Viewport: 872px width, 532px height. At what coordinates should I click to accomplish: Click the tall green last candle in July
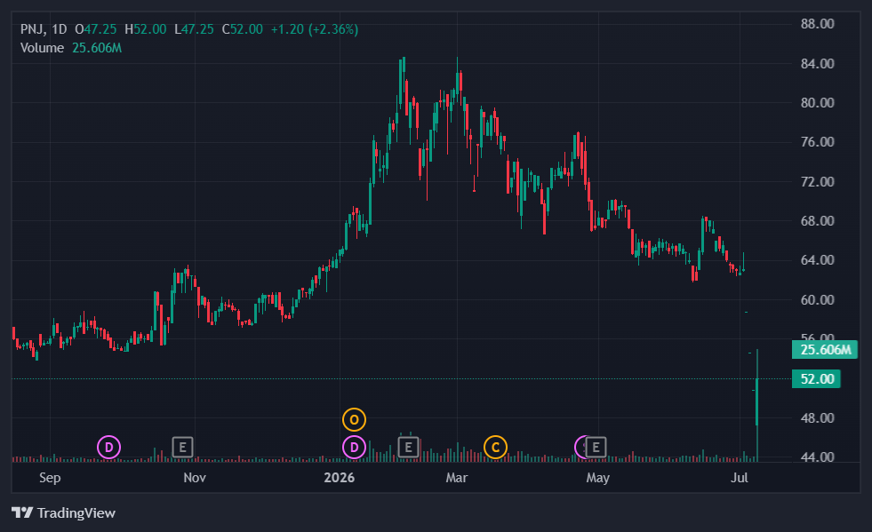coord(756,401)
